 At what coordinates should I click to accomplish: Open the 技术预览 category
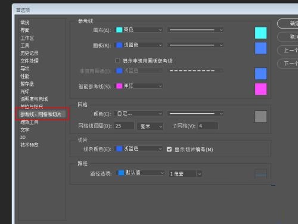click(x=29, y=145)
